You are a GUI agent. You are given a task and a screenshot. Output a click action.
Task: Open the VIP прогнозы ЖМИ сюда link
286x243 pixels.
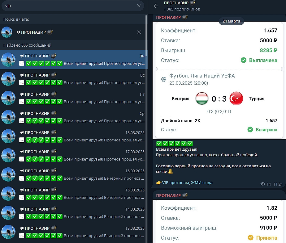pyautogui.click(x=187, y=183)
